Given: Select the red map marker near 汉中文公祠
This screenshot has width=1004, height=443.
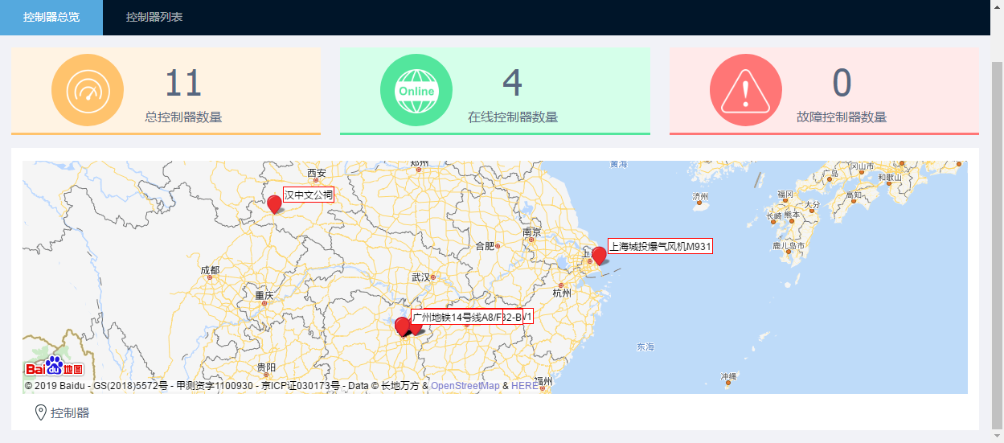Looking at the screenshot, I should (274, 203).
